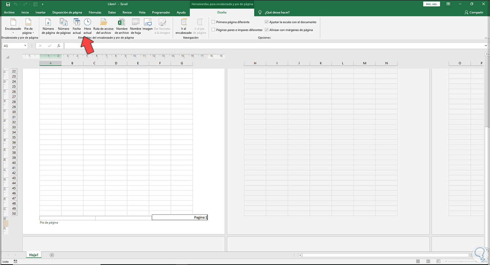The height and width of the screenshot is (265, 490).
Task: Open Pie de página dropdown menu
Action: click(28, 26)
